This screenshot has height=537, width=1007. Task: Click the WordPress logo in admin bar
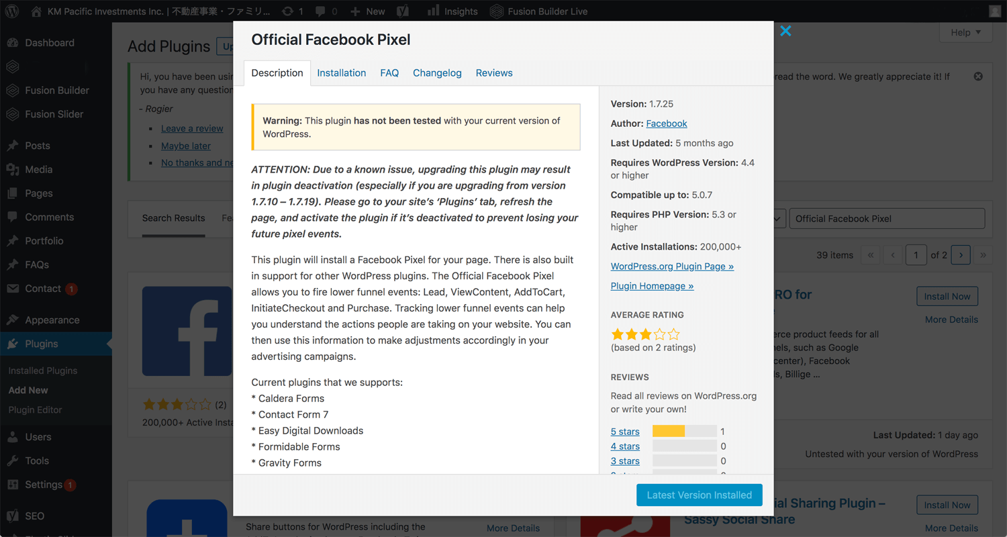[x=13, y=11]
